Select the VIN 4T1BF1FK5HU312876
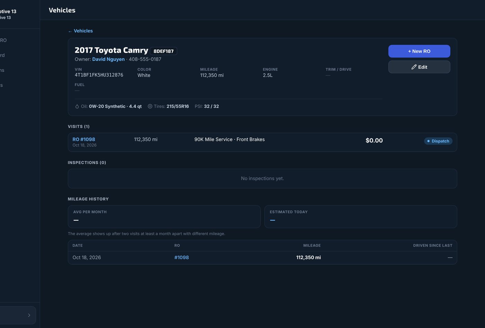 point(99,75)
